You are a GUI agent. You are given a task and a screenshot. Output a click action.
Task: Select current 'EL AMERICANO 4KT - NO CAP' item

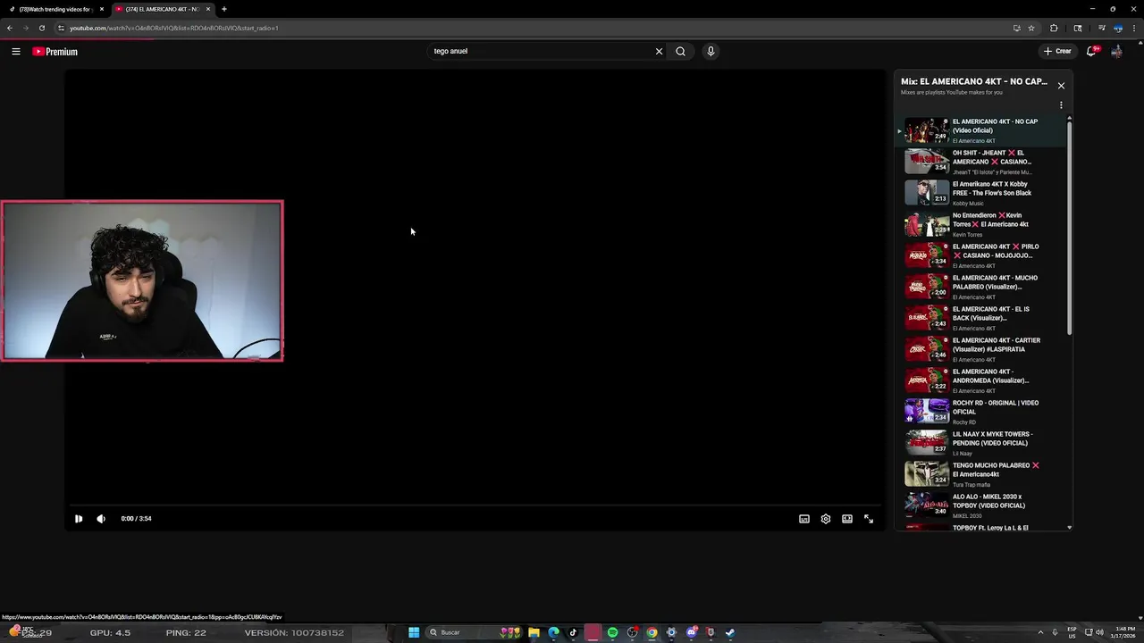click(980, 130)
